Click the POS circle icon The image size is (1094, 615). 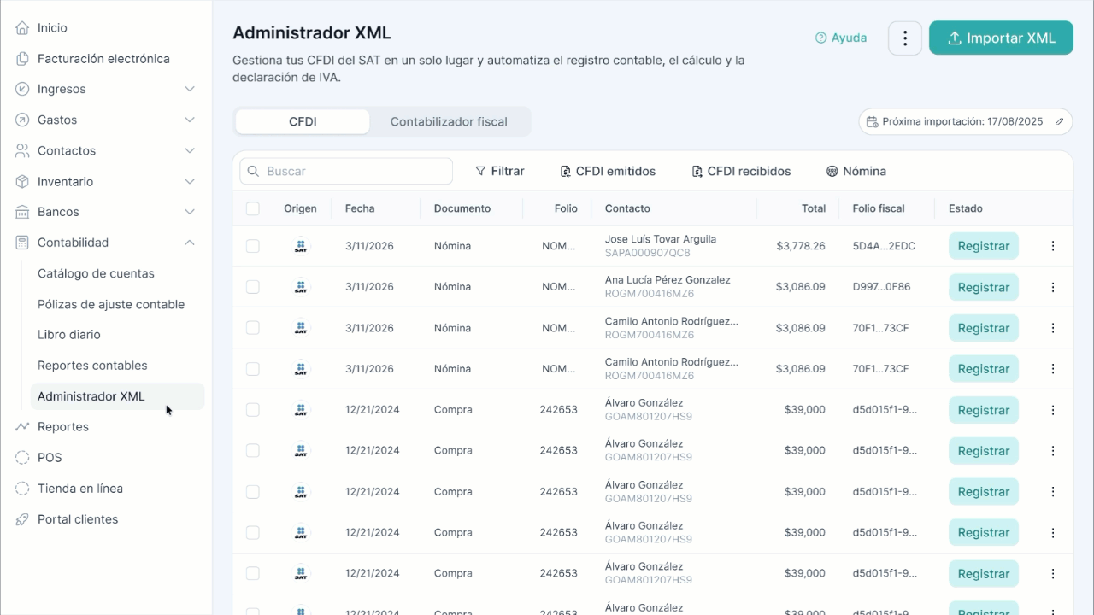tap(22, 458)
